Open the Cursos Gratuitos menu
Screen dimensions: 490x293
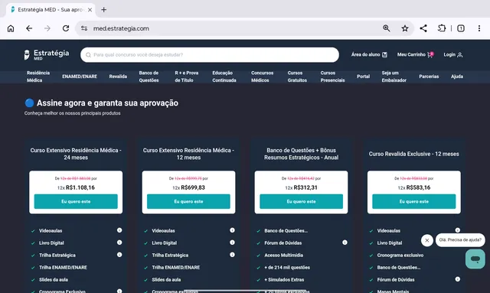pyautogui.click(x=297, y=77)
